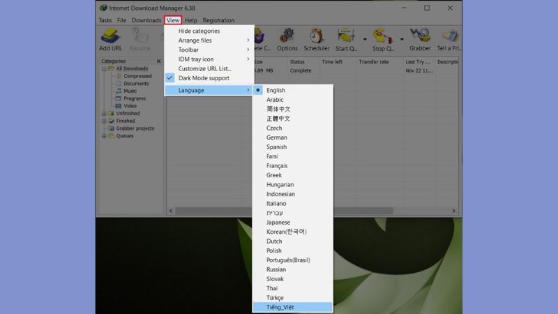Open the File menu
This screenshot has height=314, width=558.
tap(121, 20)
